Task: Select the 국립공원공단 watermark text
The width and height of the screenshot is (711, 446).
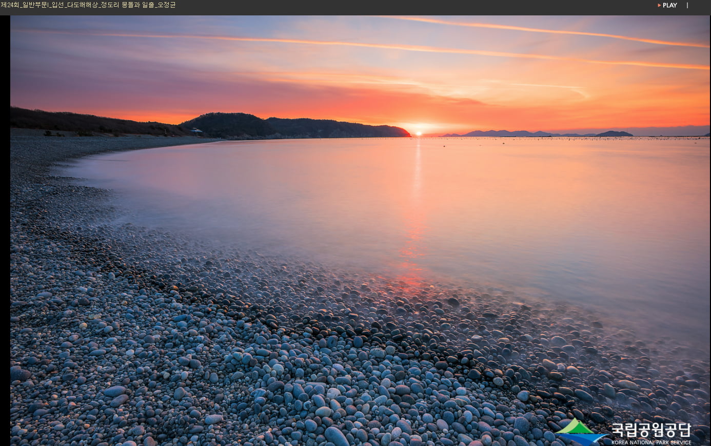Action: [650, 430]
